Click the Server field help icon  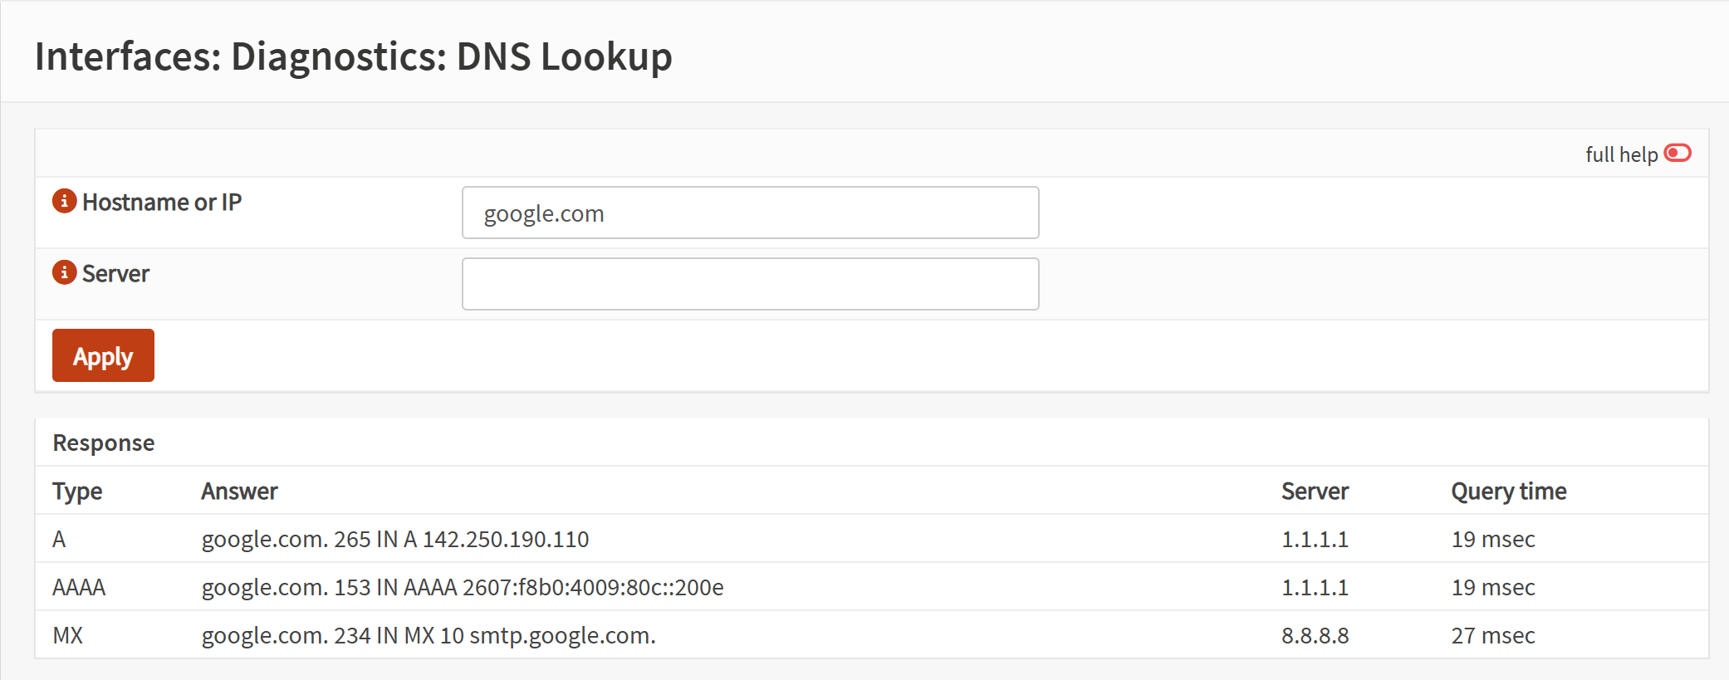(x=64, y=272)
